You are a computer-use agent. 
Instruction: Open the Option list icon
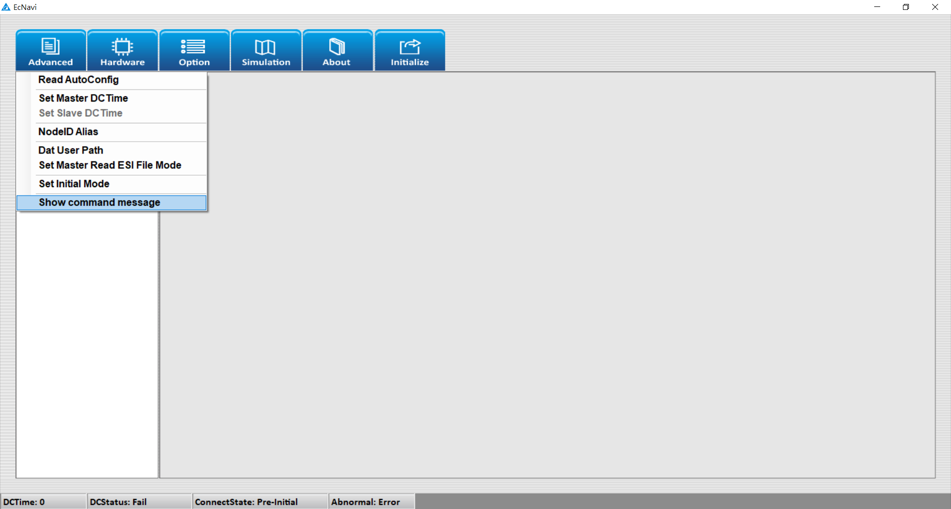194,47
